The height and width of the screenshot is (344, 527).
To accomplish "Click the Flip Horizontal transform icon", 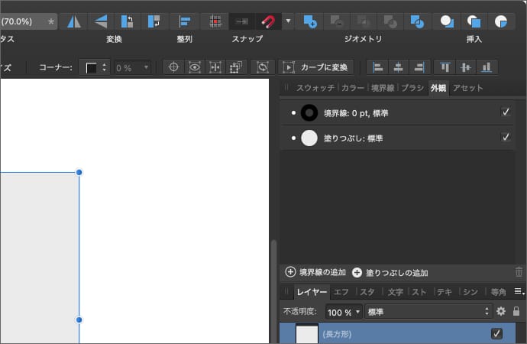I will [x=73, y=21].
